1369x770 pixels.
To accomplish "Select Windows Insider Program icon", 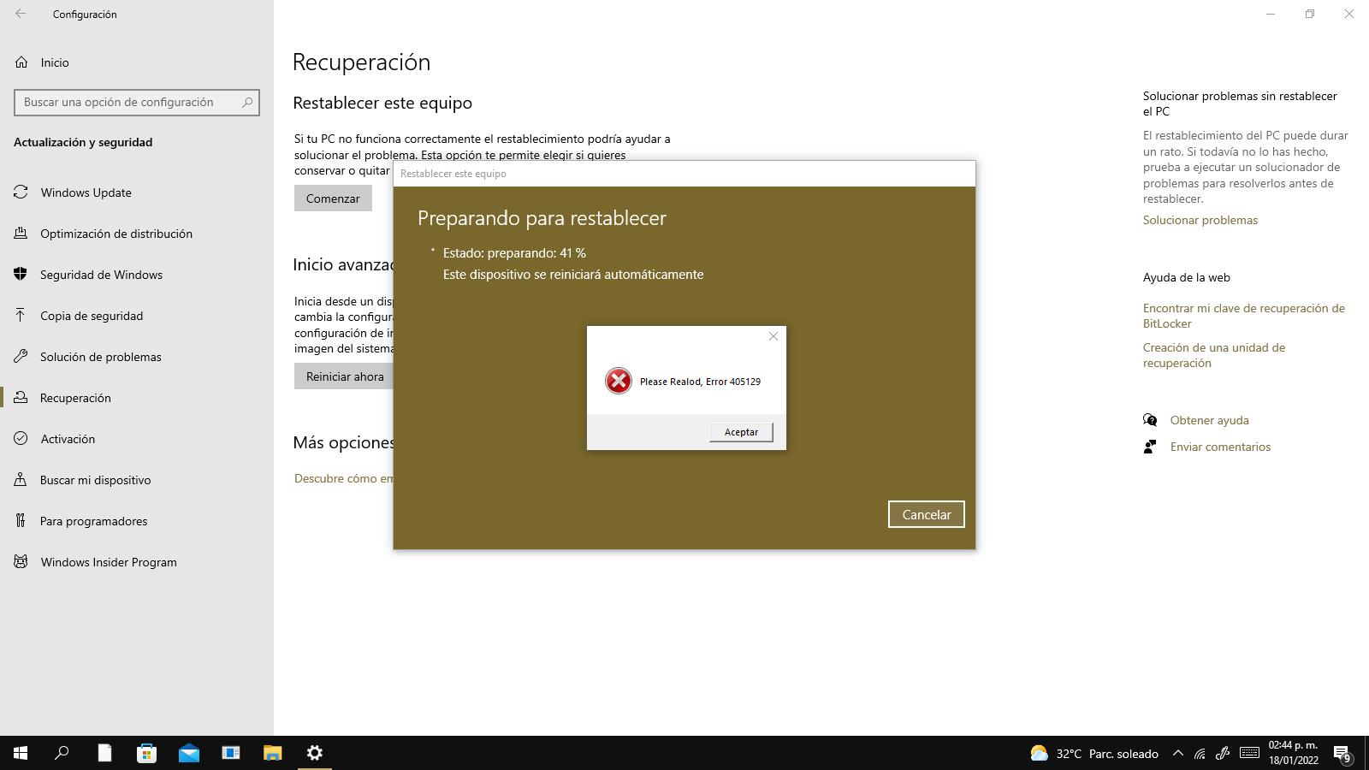I will tap(21, 562).
